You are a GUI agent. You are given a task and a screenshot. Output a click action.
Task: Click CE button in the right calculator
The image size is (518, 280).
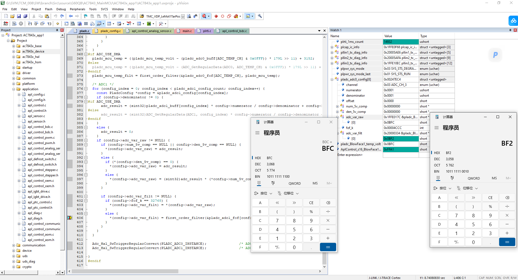(490, 198)
